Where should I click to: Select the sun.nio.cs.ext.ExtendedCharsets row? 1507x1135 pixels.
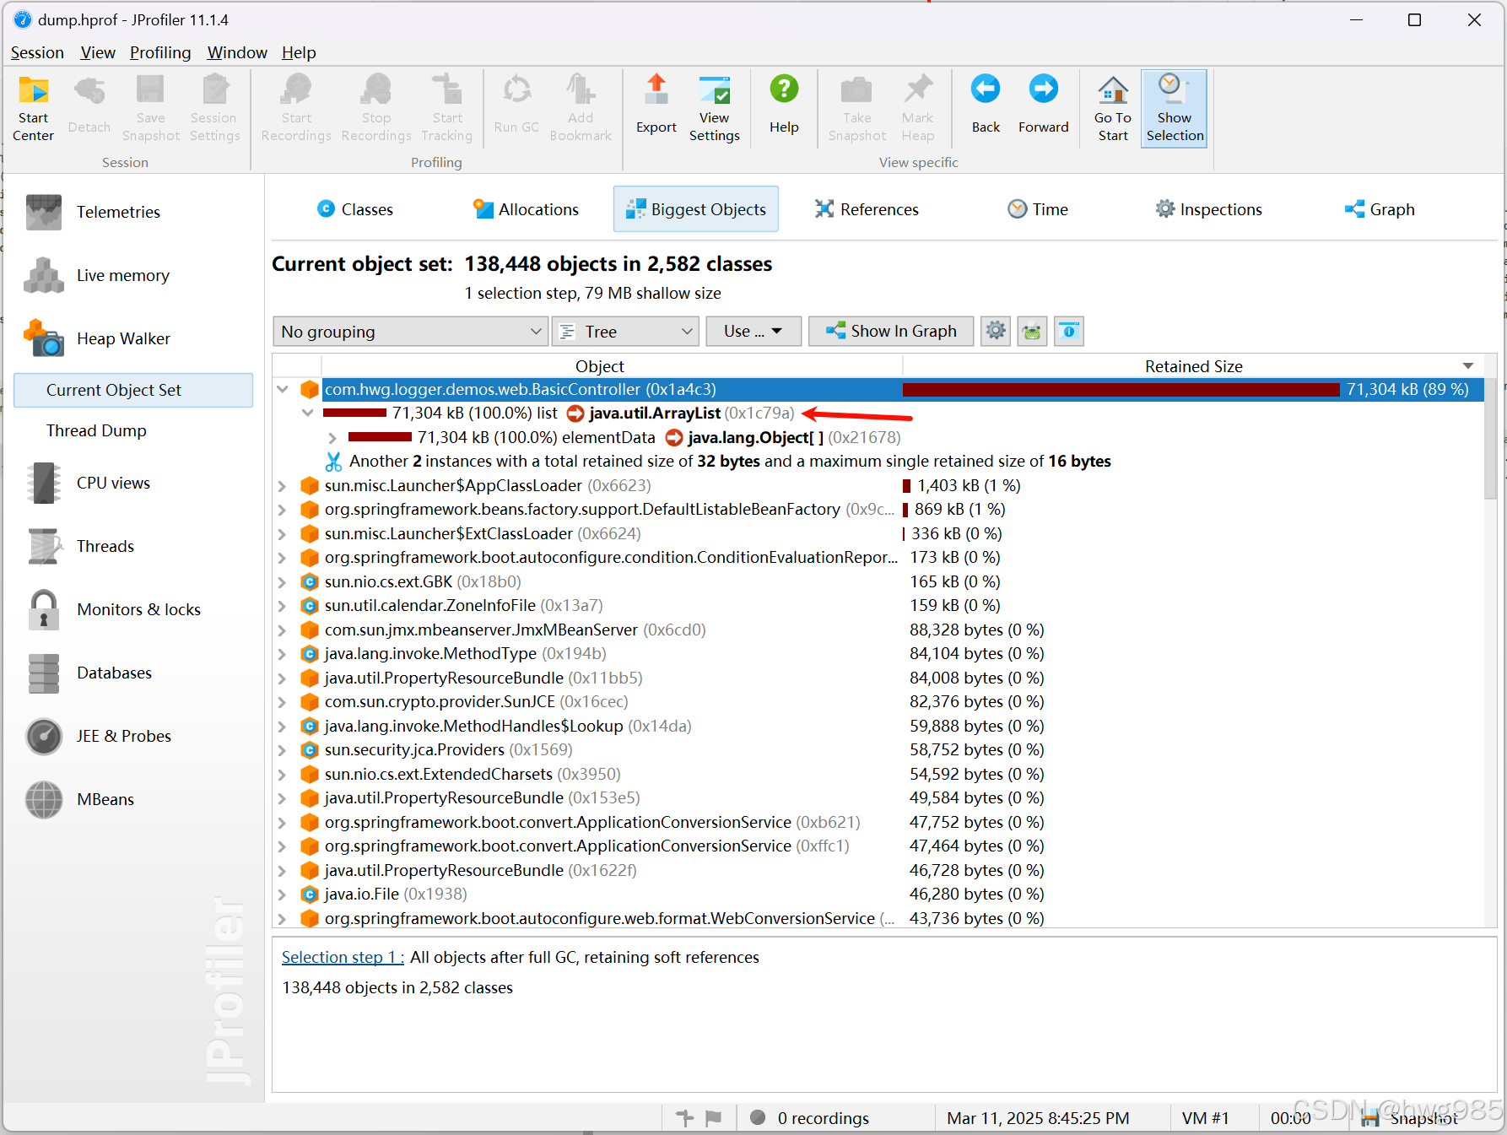point(878,775)
